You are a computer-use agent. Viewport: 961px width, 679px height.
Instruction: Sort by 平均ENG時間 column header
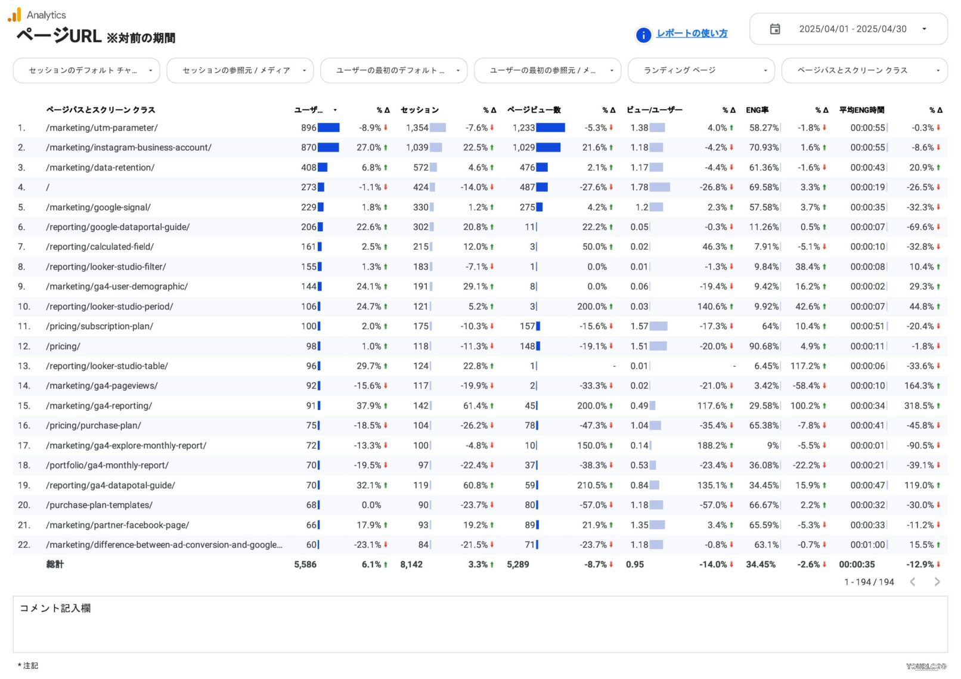[861, 110]
